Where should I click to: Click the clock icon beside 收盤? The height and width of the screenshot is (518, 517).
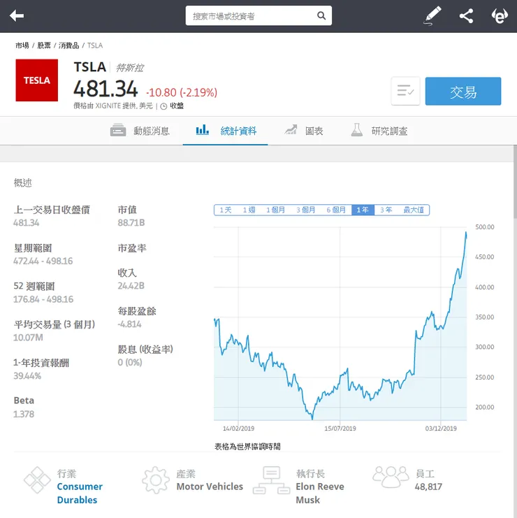click(x=163, y=106)
